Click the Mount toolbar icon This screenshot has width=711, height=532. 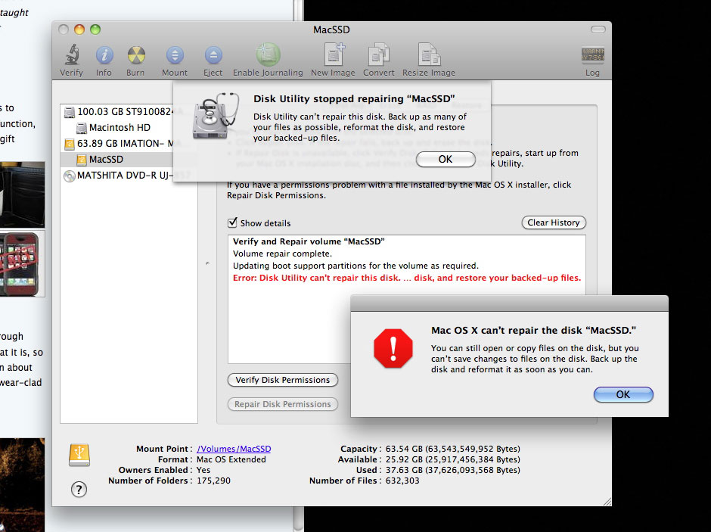(x=175, y=55)
